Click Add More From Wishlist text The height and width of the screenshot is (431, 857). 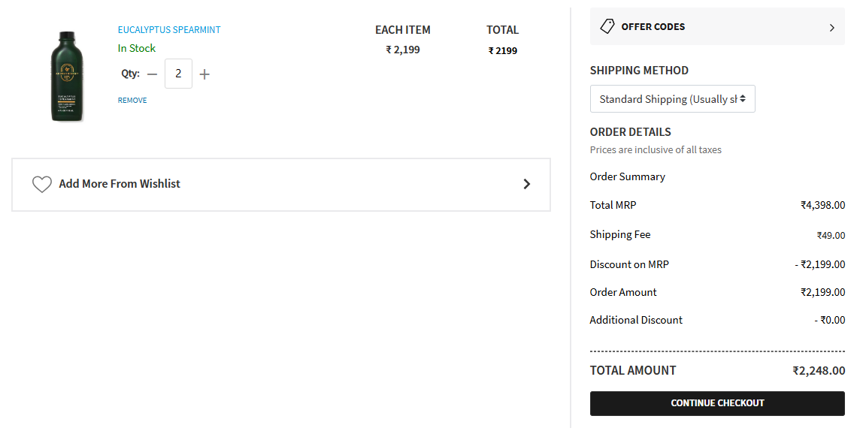pyautogui.click(x=120, y=184)
